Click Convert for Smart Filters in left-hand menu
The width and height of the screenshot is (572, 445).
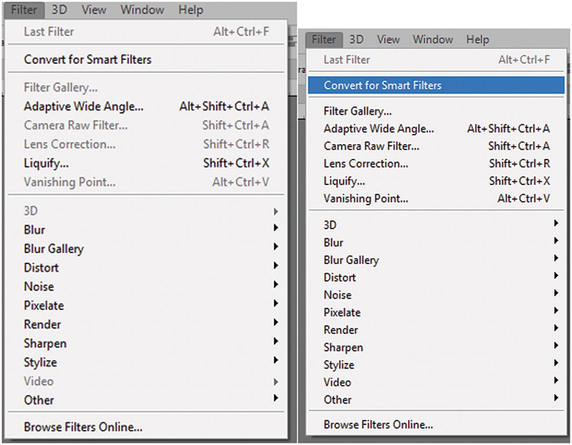point(88,59)
